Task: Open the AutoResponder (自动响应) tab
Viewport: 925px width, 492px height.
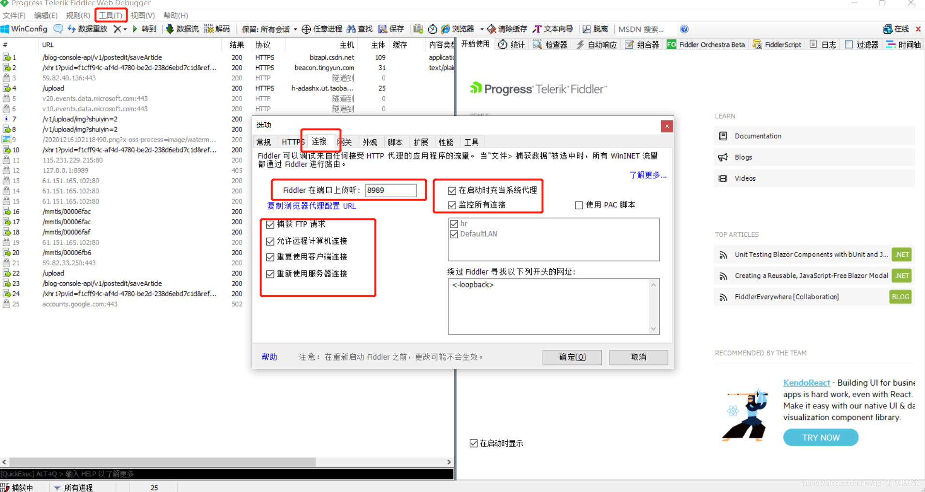Action: (x=596, y=44)
